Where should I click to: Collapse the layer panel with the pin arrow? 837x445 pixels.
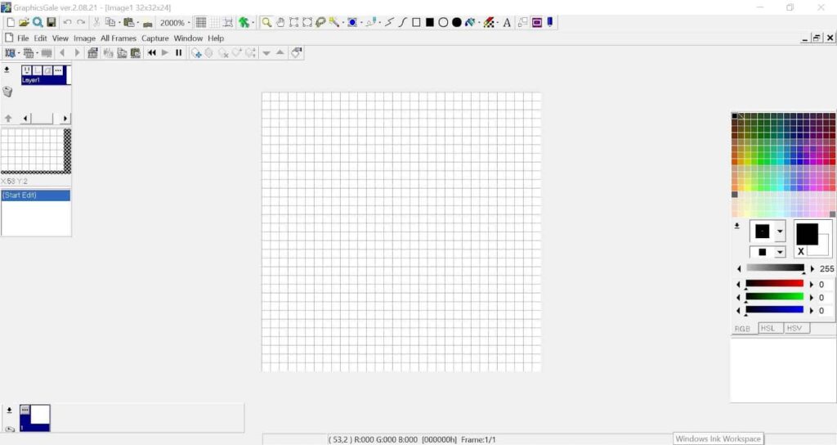tap(7, 70)
